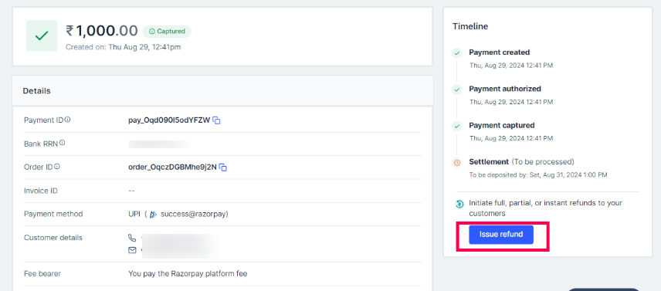Click 'You pay the Razorpay platform fee' text
Viewport: 661px width, 291px height.
tap(188, 274)
